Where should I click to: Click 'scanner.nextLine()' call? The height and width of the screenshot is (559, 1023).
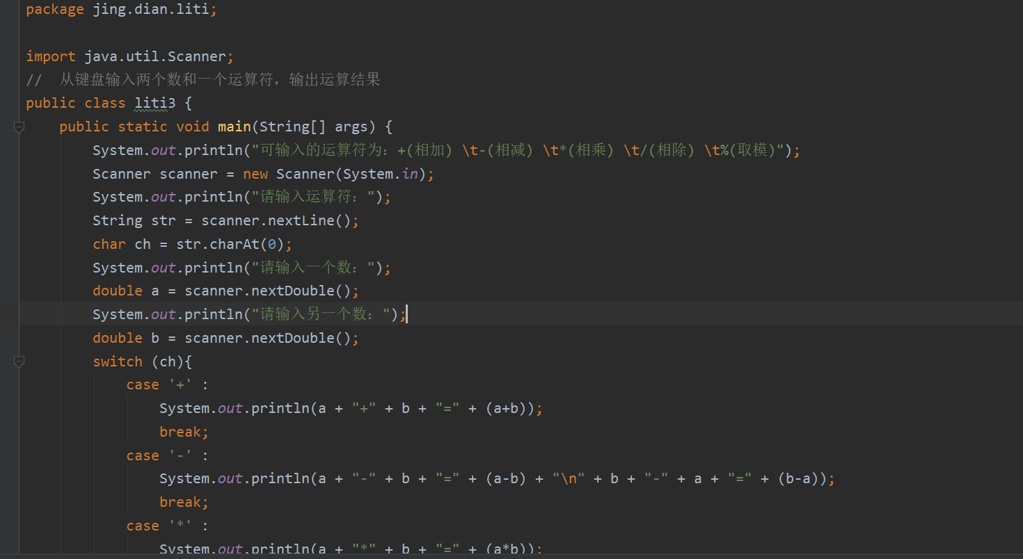(x=276, y=221)
